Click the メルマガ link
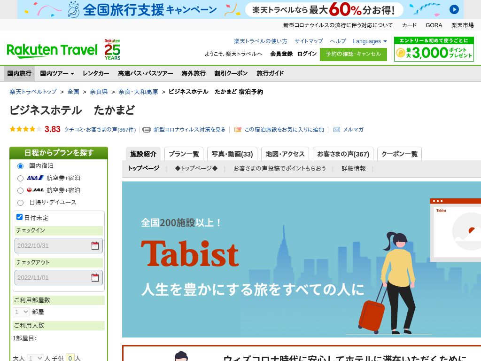 click(x=353, y=130)
